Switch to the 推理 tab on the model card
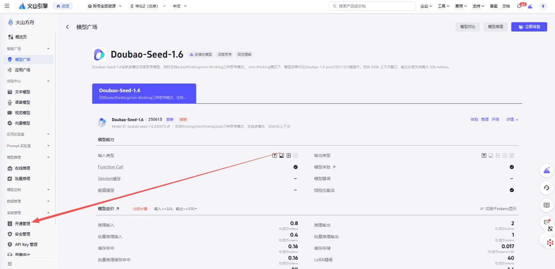Screen dimensions: 555x269 [x=485, y=119]
